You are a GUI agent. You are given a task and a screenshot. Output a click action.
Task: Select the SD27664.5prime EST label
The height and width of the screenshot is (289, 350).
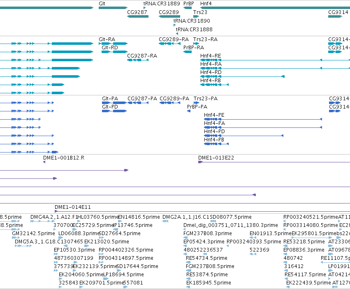(x=120, y=234)
